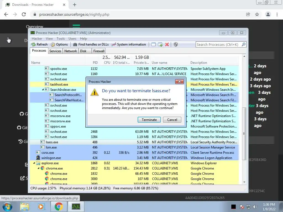The width and height of the screenshot is (283, 212).
Task: Click the Chrome back button
Action: point(6,14)
